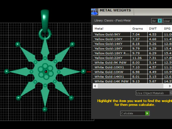Click the 5.26 DWT value

click(x=153, y=44)
